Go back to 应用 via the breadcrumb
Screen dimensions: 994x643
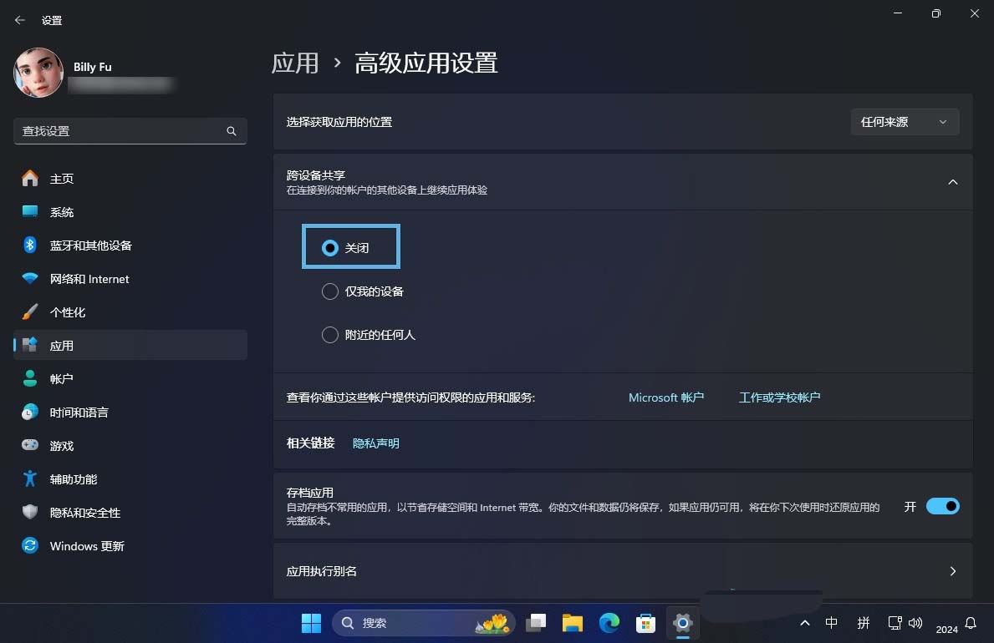coord(296,63)
